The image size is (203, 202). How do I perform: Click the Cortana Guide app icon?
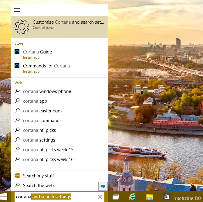tap(17, 52)
